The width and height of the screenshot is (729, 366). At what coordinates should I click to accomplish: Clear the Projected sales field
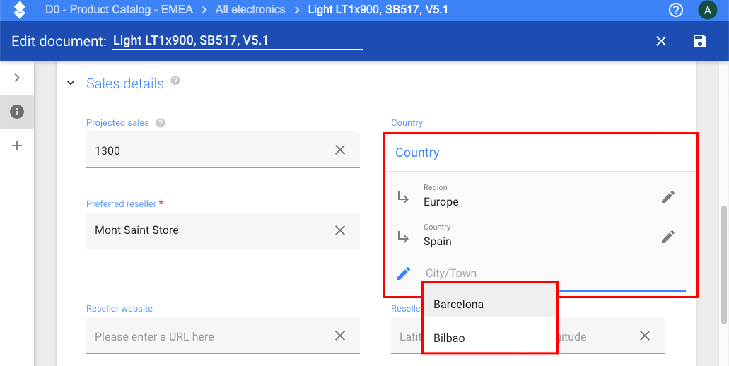340,150
